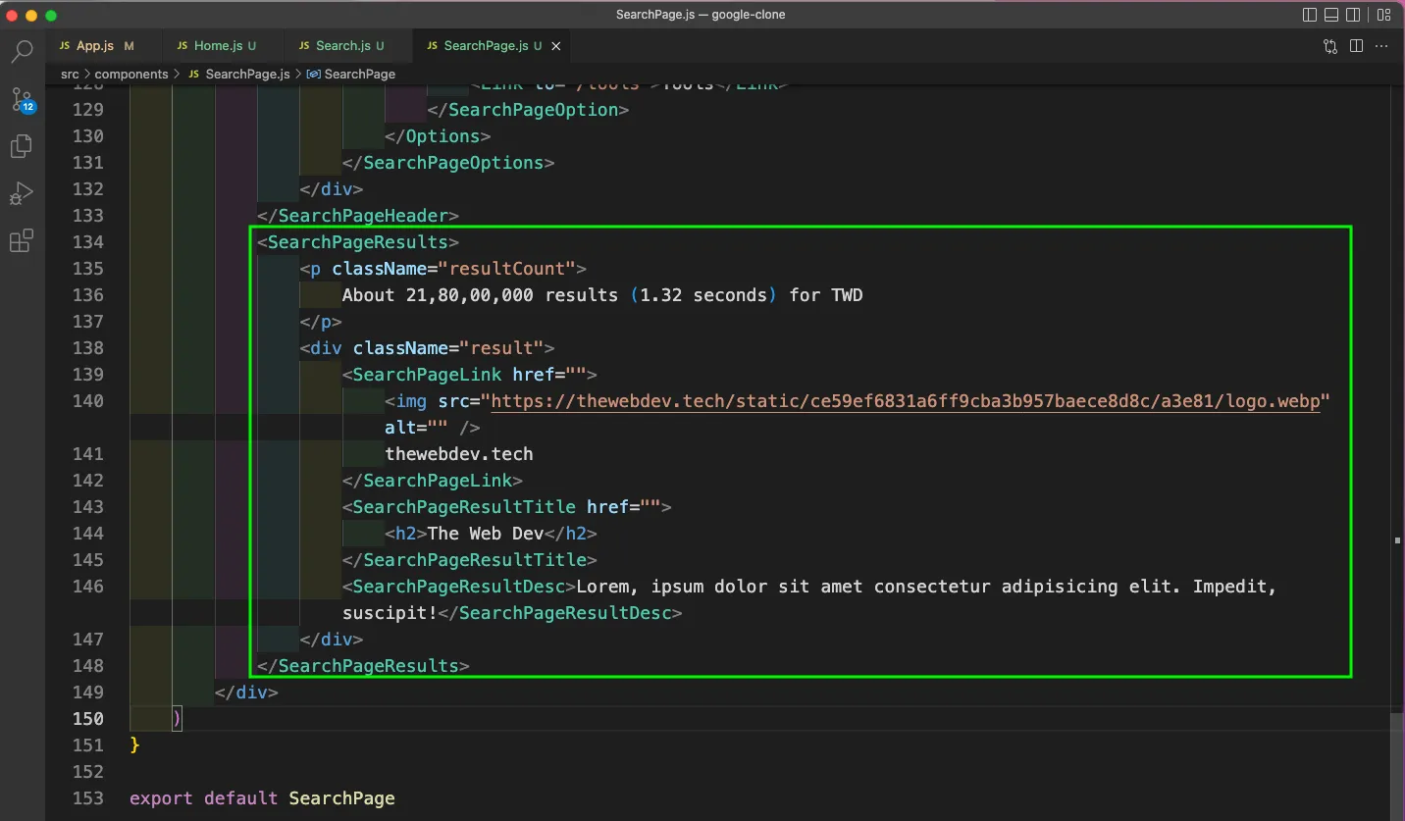This screenshot has width=1405, height=821.
Task: Click the src breadcrumb
Action: coord(70,74)
